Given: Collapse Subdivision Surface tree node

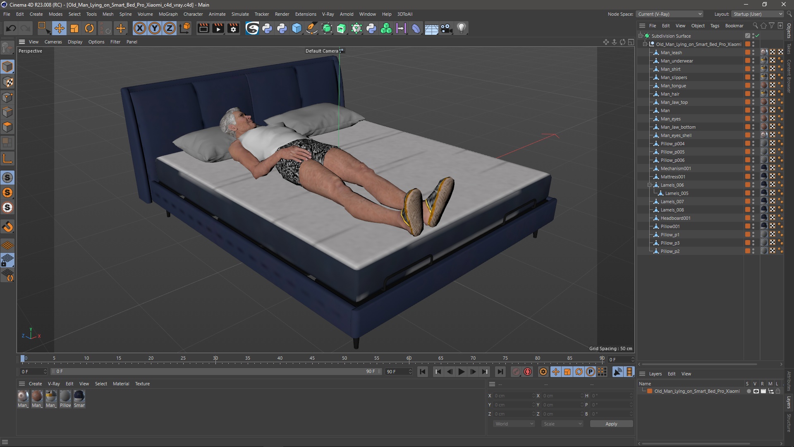Looking at the screenshot, I should pos(640,36).
